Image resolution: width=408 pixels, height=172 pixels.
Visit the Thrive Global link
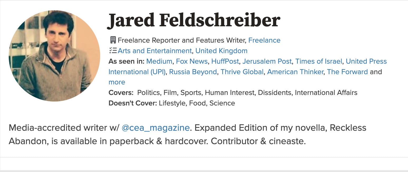click(242, 72)
